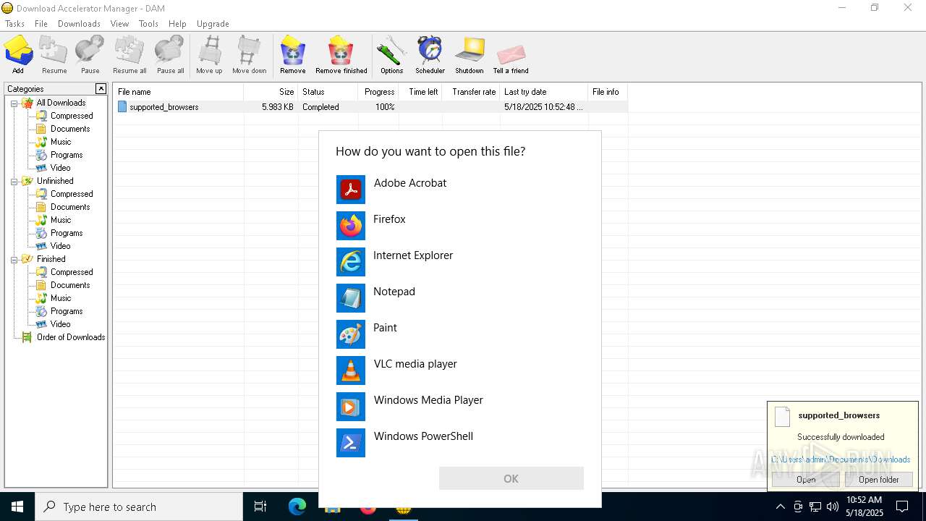Collapse the Finished tree node

14,259
